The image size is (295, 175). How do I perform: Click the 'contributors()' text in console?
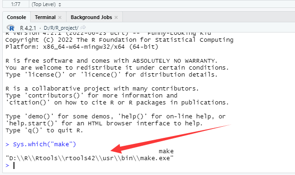[54, 96]
